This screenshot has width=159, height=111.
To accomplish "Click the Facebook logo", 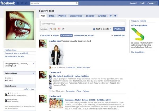I will [8, 3].
